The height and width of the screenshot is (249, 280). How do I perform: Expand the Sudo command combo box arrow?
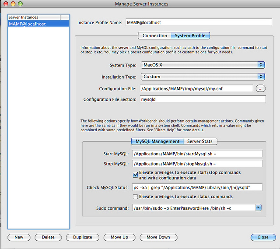pos(258,207)
